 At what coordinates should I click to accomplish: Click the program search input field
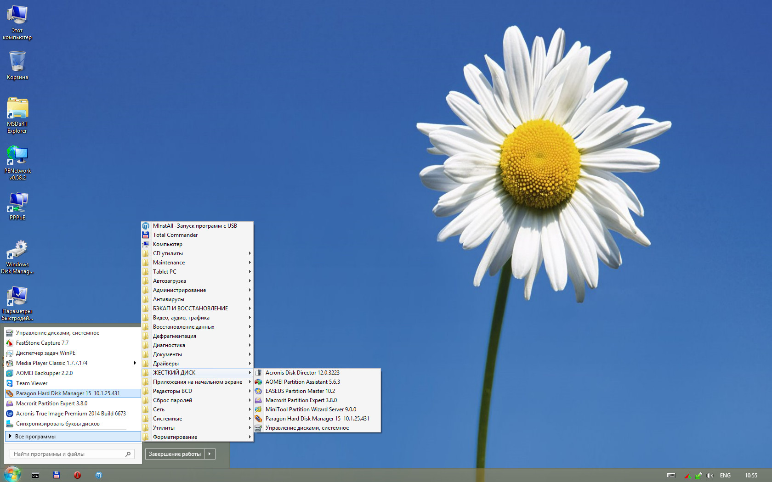[68, 454]
